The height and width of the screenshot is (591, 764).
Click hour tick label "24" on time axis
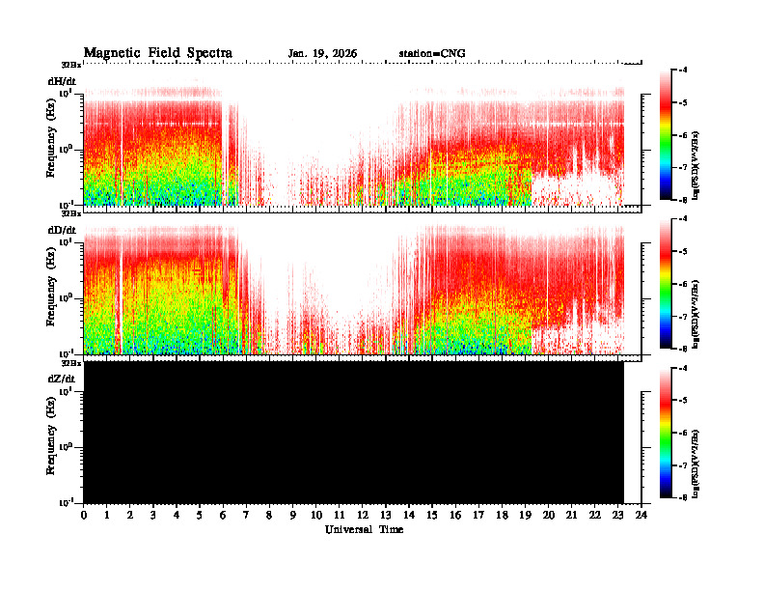click(x=641, y=515)
